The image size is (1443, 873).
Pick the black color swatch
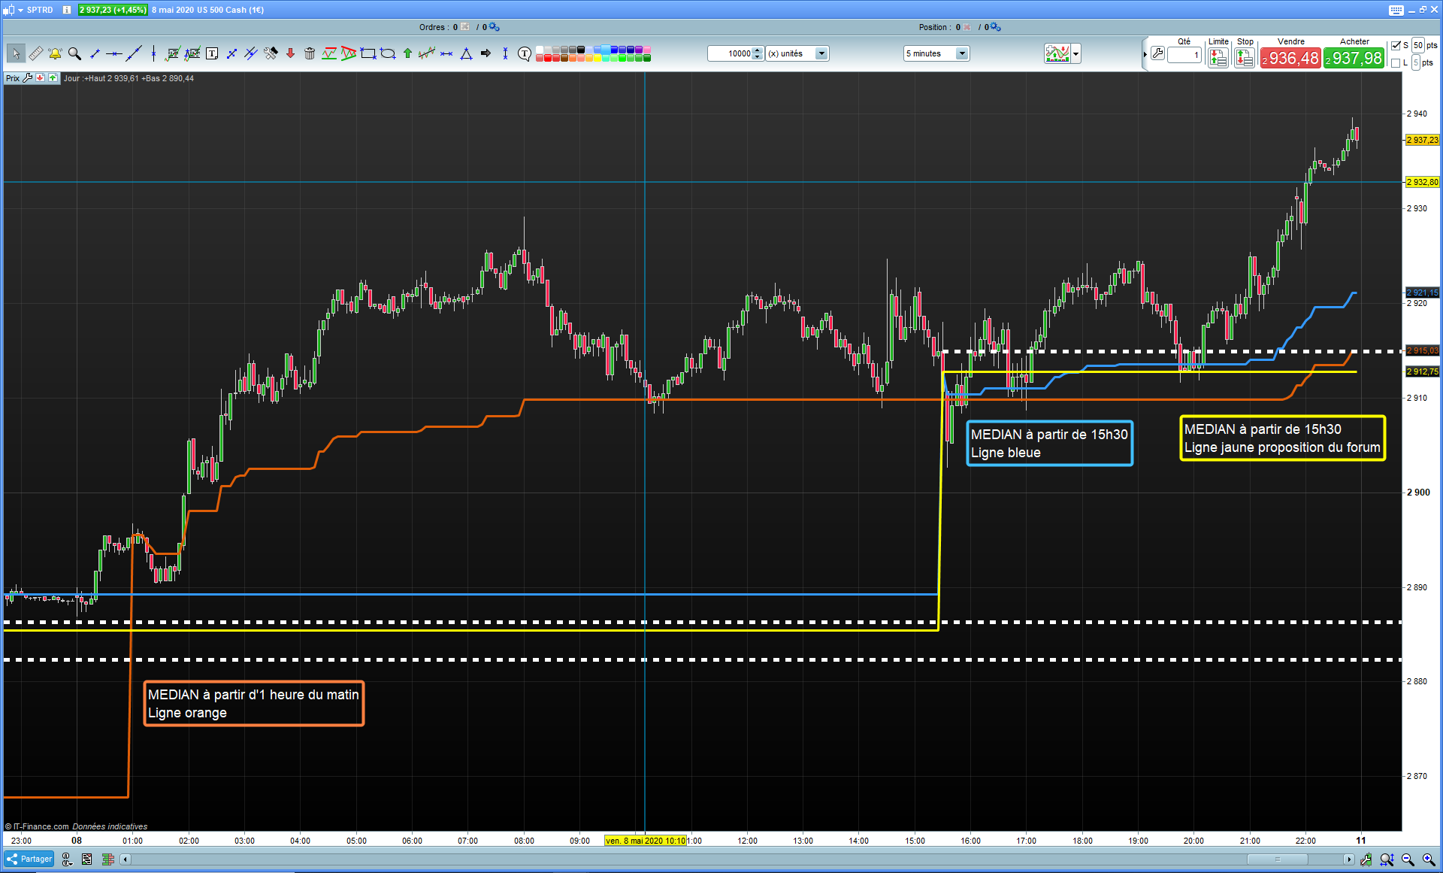pyautogui.click(x=581, y=50)
